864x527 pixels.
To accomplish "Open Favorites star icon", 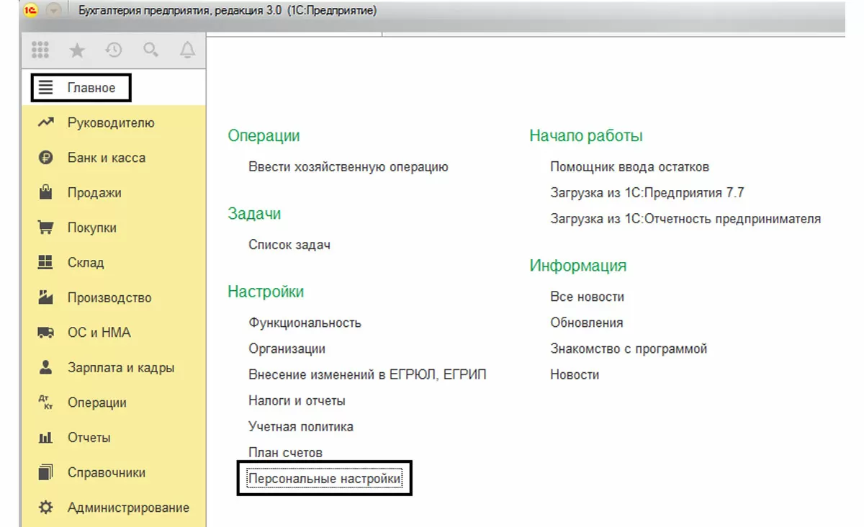I will [x=77, y=50].
